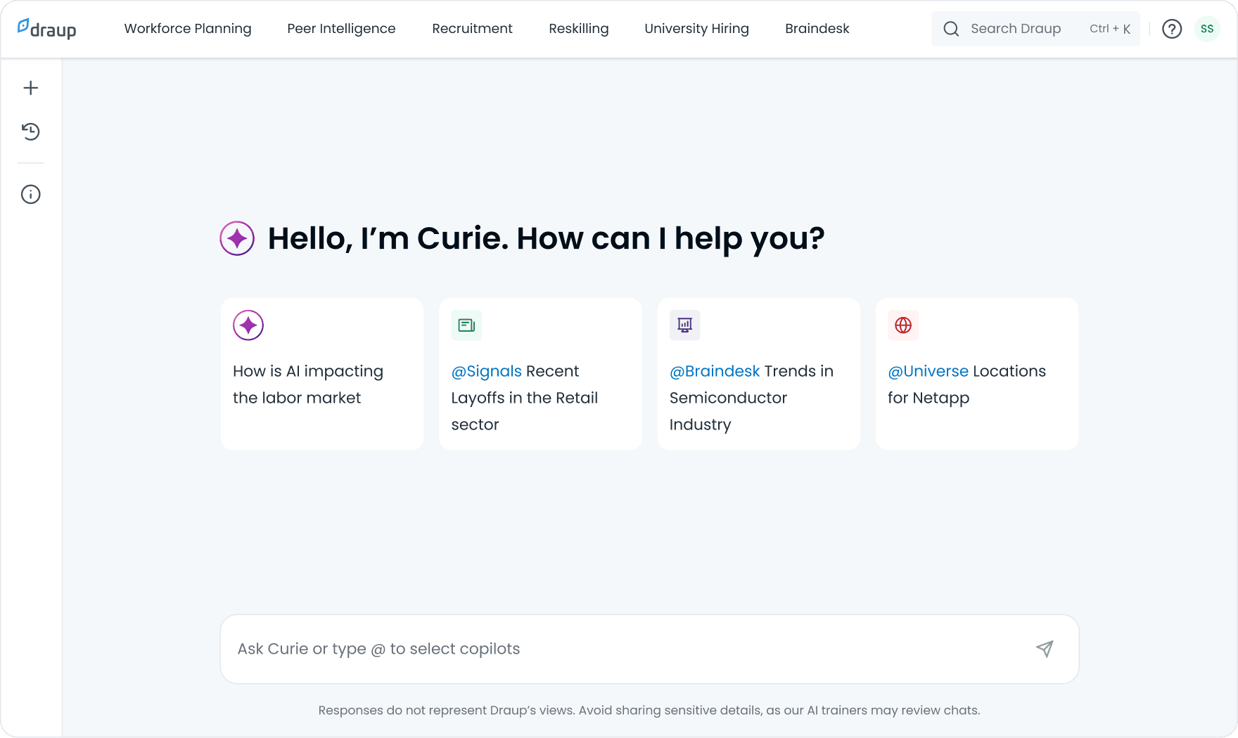Select 'Locations for Netapp' suggestion card
The image size is (1238, 738).
pyautogui.click(x=977, y=374)
